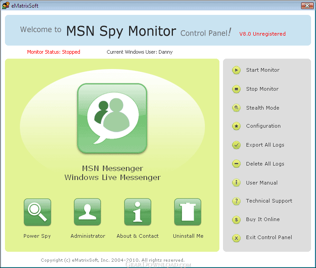Viewport: 316px width, 268px height.
Task: Click the MSN Messenger heading text
Action: click(x=112, y=168)
